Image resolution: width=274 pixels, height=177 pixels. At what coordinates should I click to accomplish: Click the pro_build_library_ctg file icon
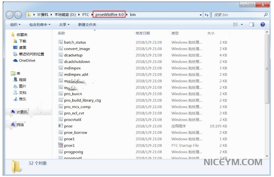click(x=61, y=100)
